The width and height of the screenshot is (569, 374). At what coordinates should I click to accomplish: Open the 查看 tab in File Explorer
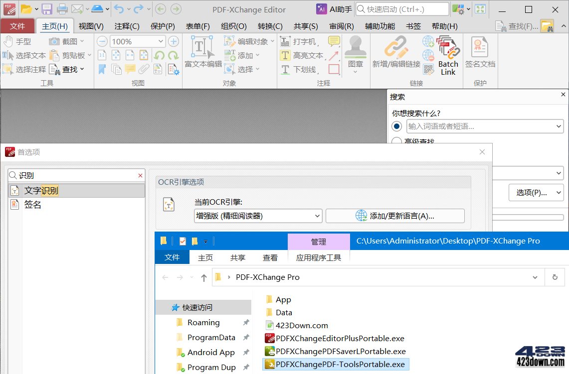270,257
